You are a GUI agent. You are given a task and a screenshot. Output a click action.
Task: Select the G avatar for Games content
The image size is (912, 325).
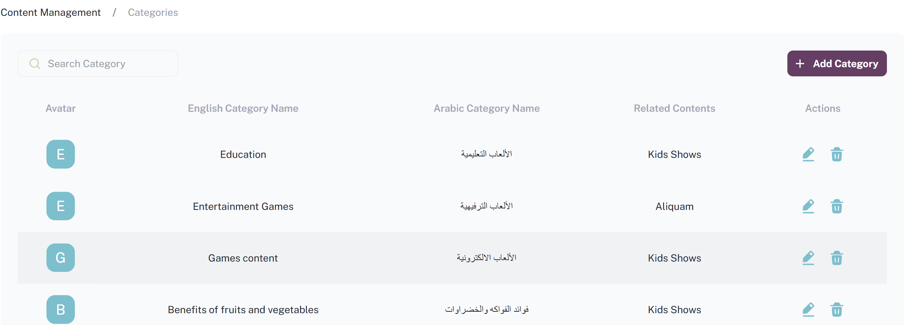pos(60,258)
